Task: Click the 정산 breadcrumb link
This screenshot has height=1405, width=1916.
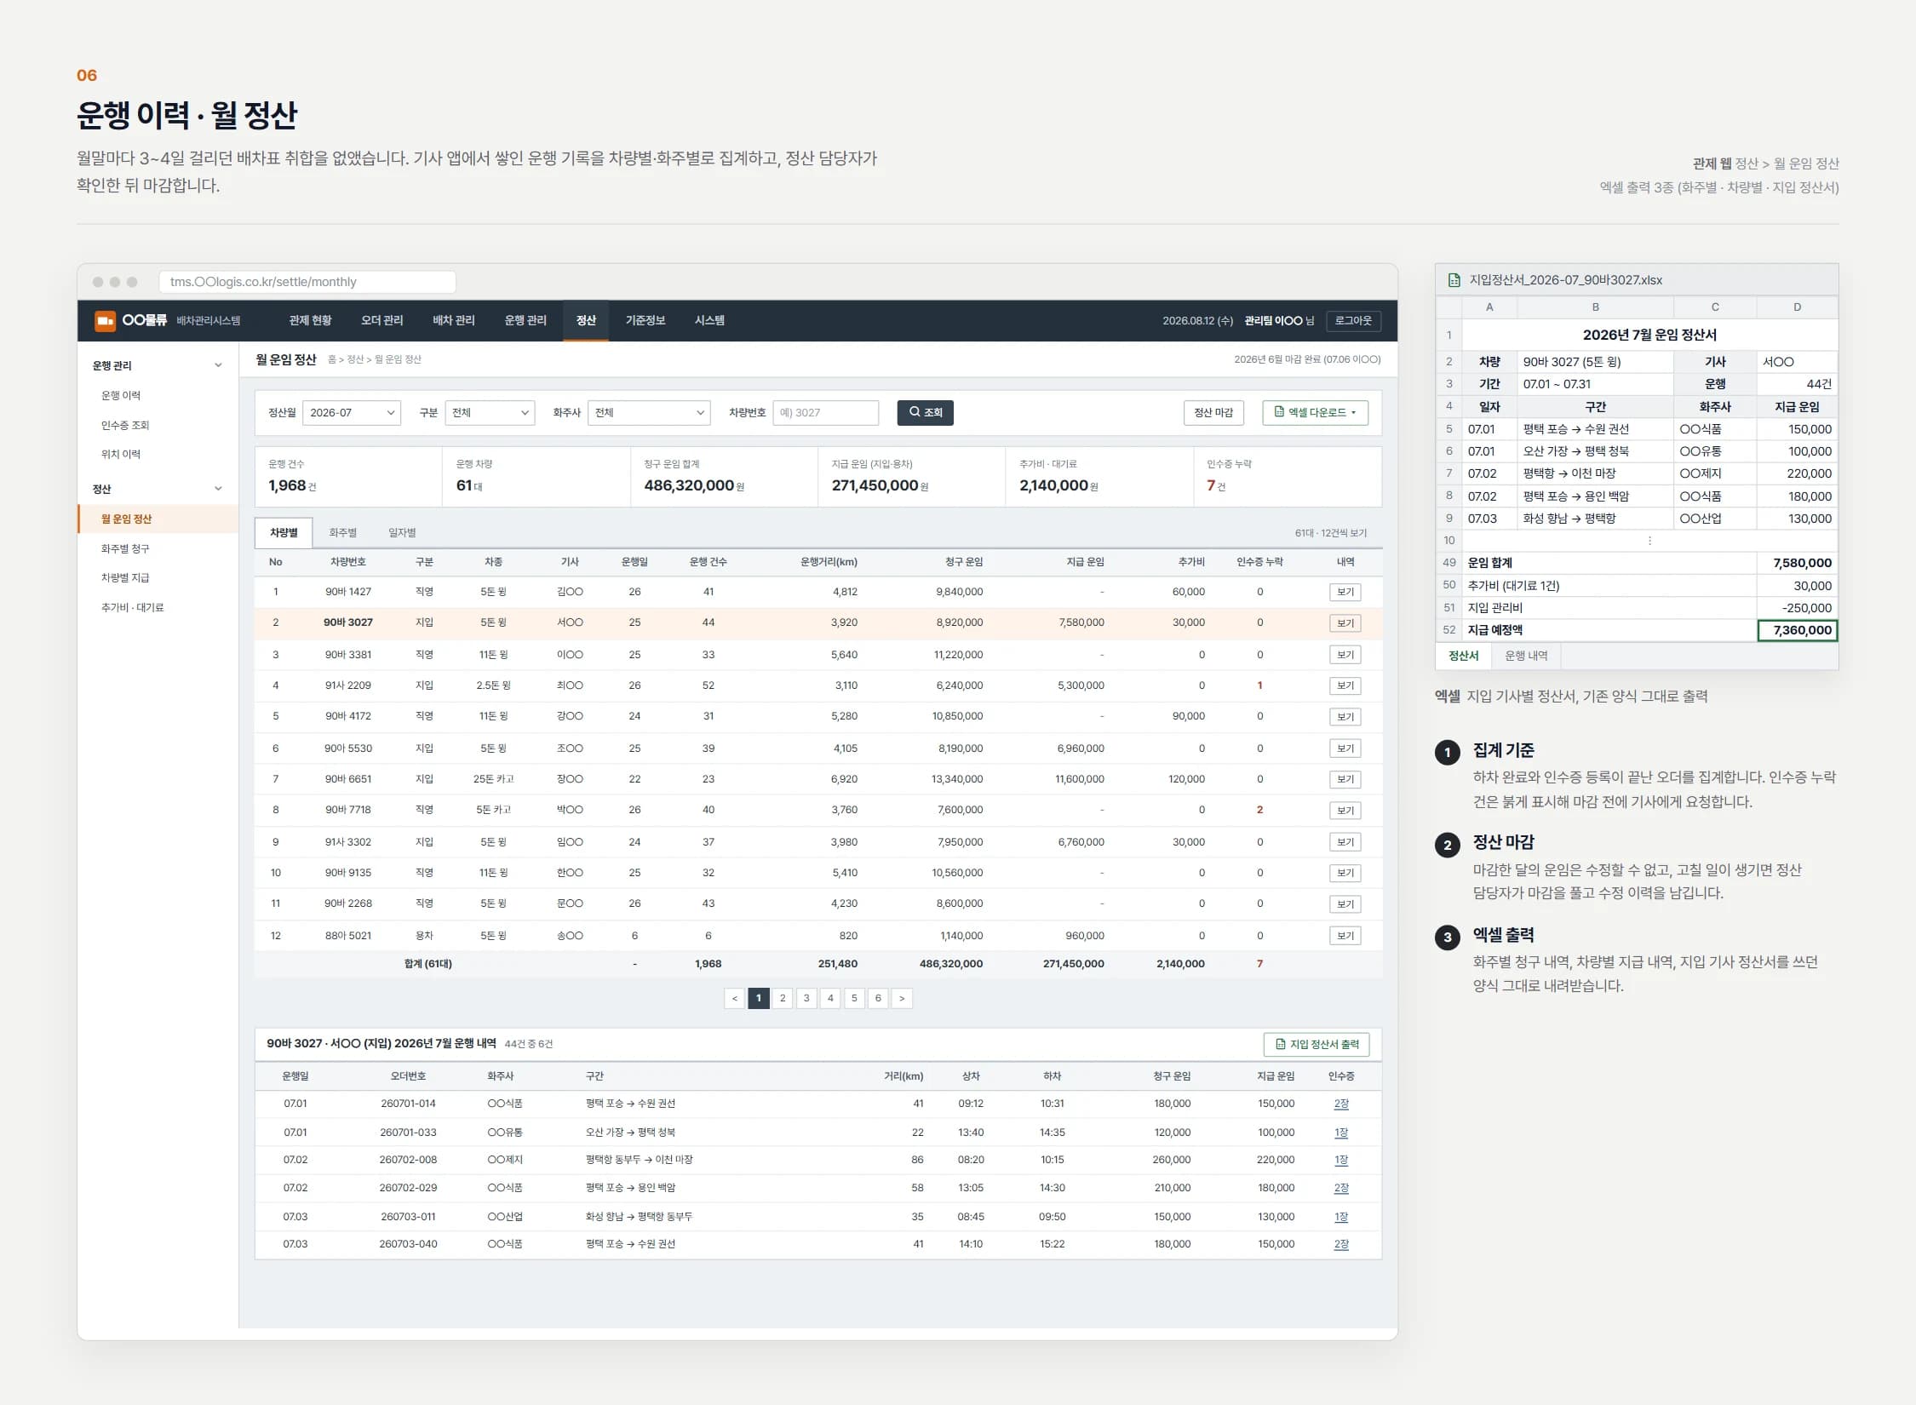Action: 355,360
